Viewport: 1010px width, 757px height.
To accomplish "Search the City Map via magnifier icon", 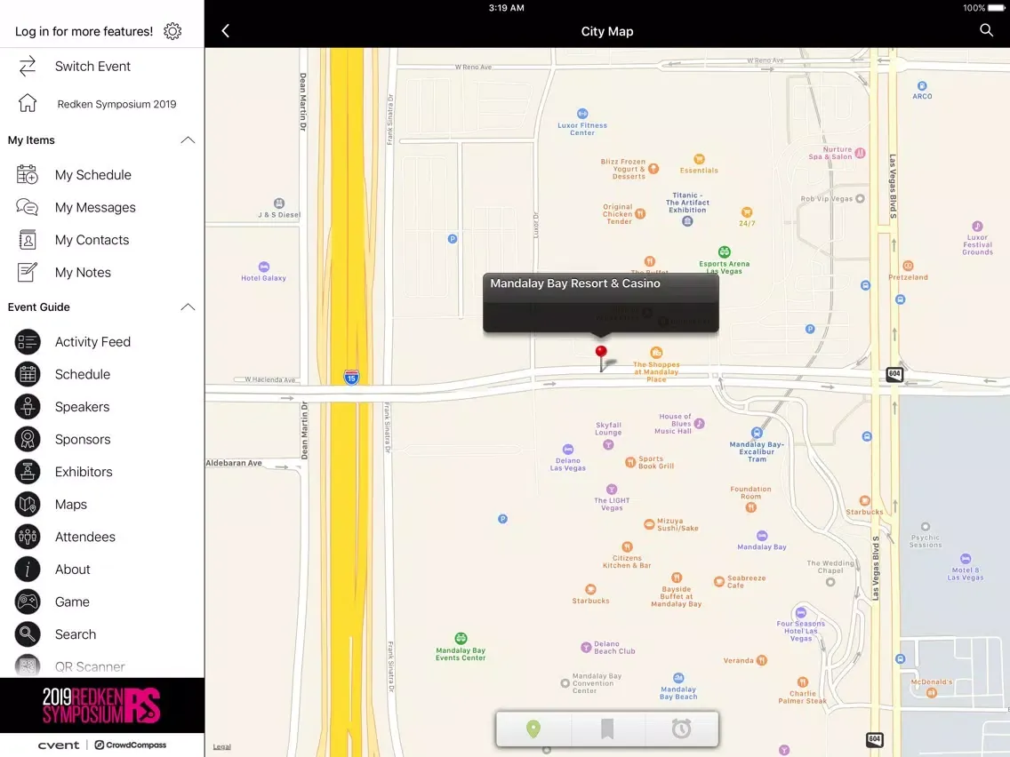I will (986, 30).
